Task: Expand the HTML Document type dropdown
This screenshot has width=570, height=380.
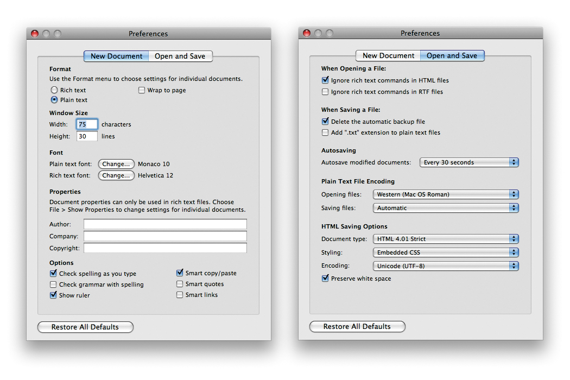Action: click(446, 239)
